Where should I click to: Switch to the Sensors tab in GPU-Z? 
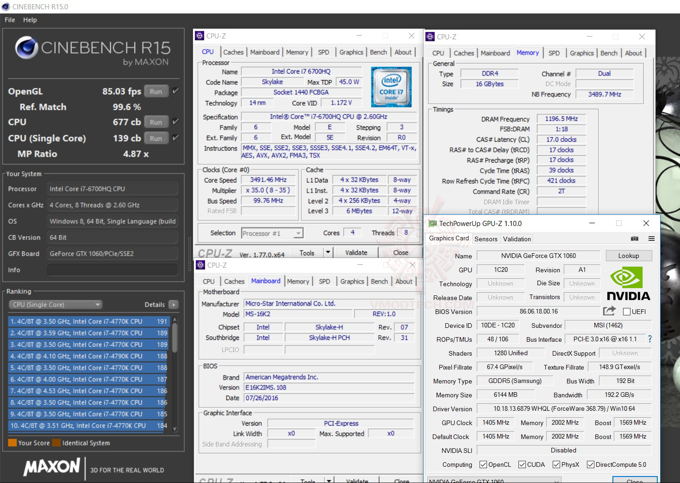pyautogui.click(x=486, y=239)
